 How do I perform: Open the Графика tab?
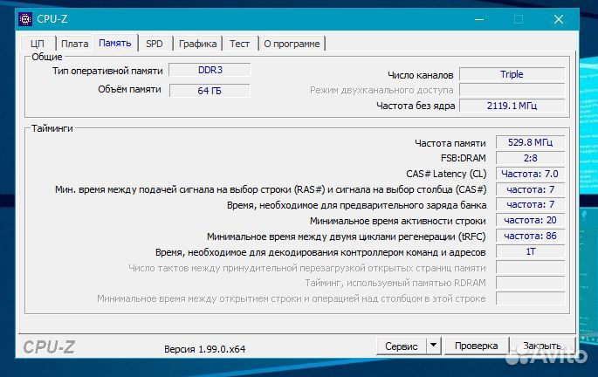(x=197, y=44)
